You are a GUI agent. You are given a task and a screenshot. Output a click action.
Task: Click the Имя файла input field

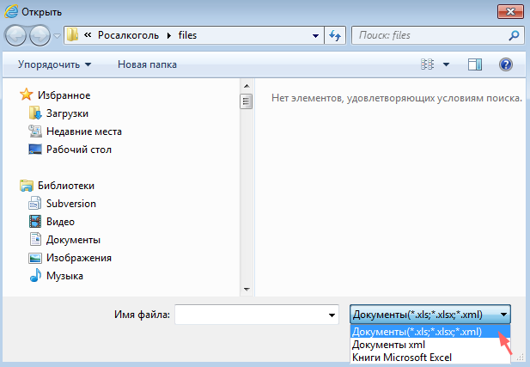click(x=249, y=315)
